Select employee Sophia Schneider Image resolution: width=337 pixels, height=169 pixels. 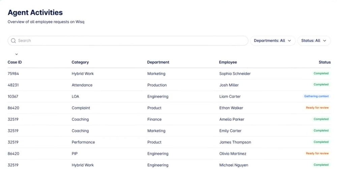coord(235,74)
